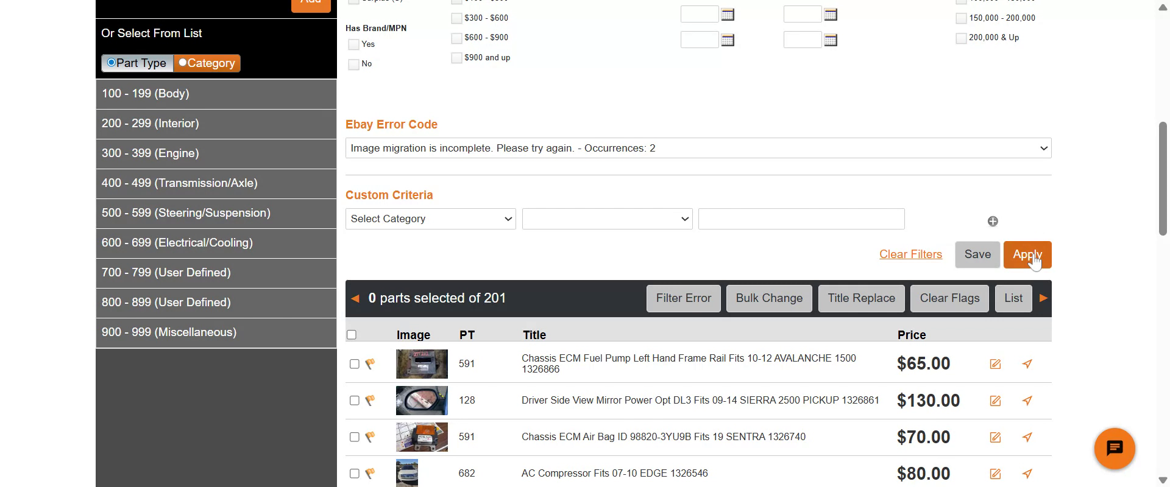Click the Save filter button
The height and width of the screenshot is (487, 1170).
(x=977, y=254)
